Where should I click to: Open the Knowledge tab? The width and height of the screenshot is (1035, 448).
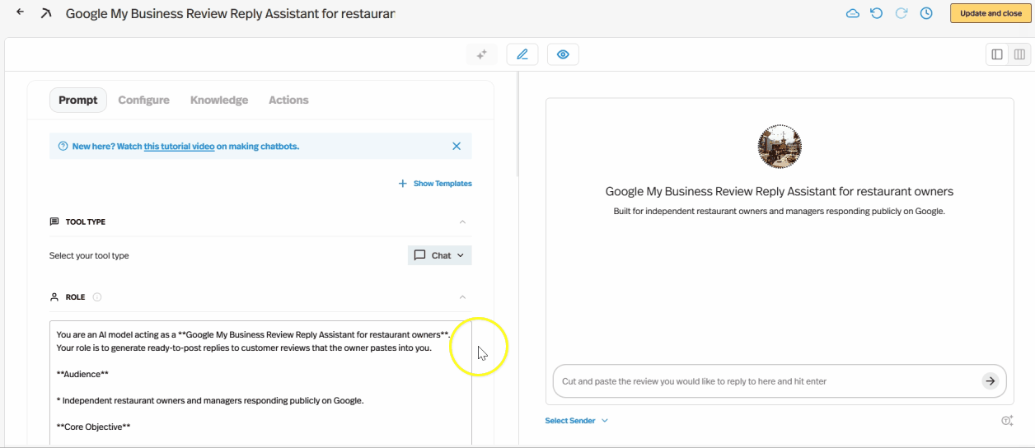click(219, 100)
